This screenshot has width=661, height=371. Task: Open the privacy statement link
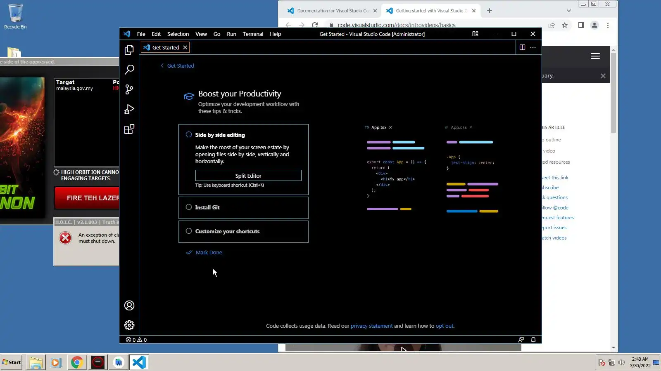(x=371, y=326)
